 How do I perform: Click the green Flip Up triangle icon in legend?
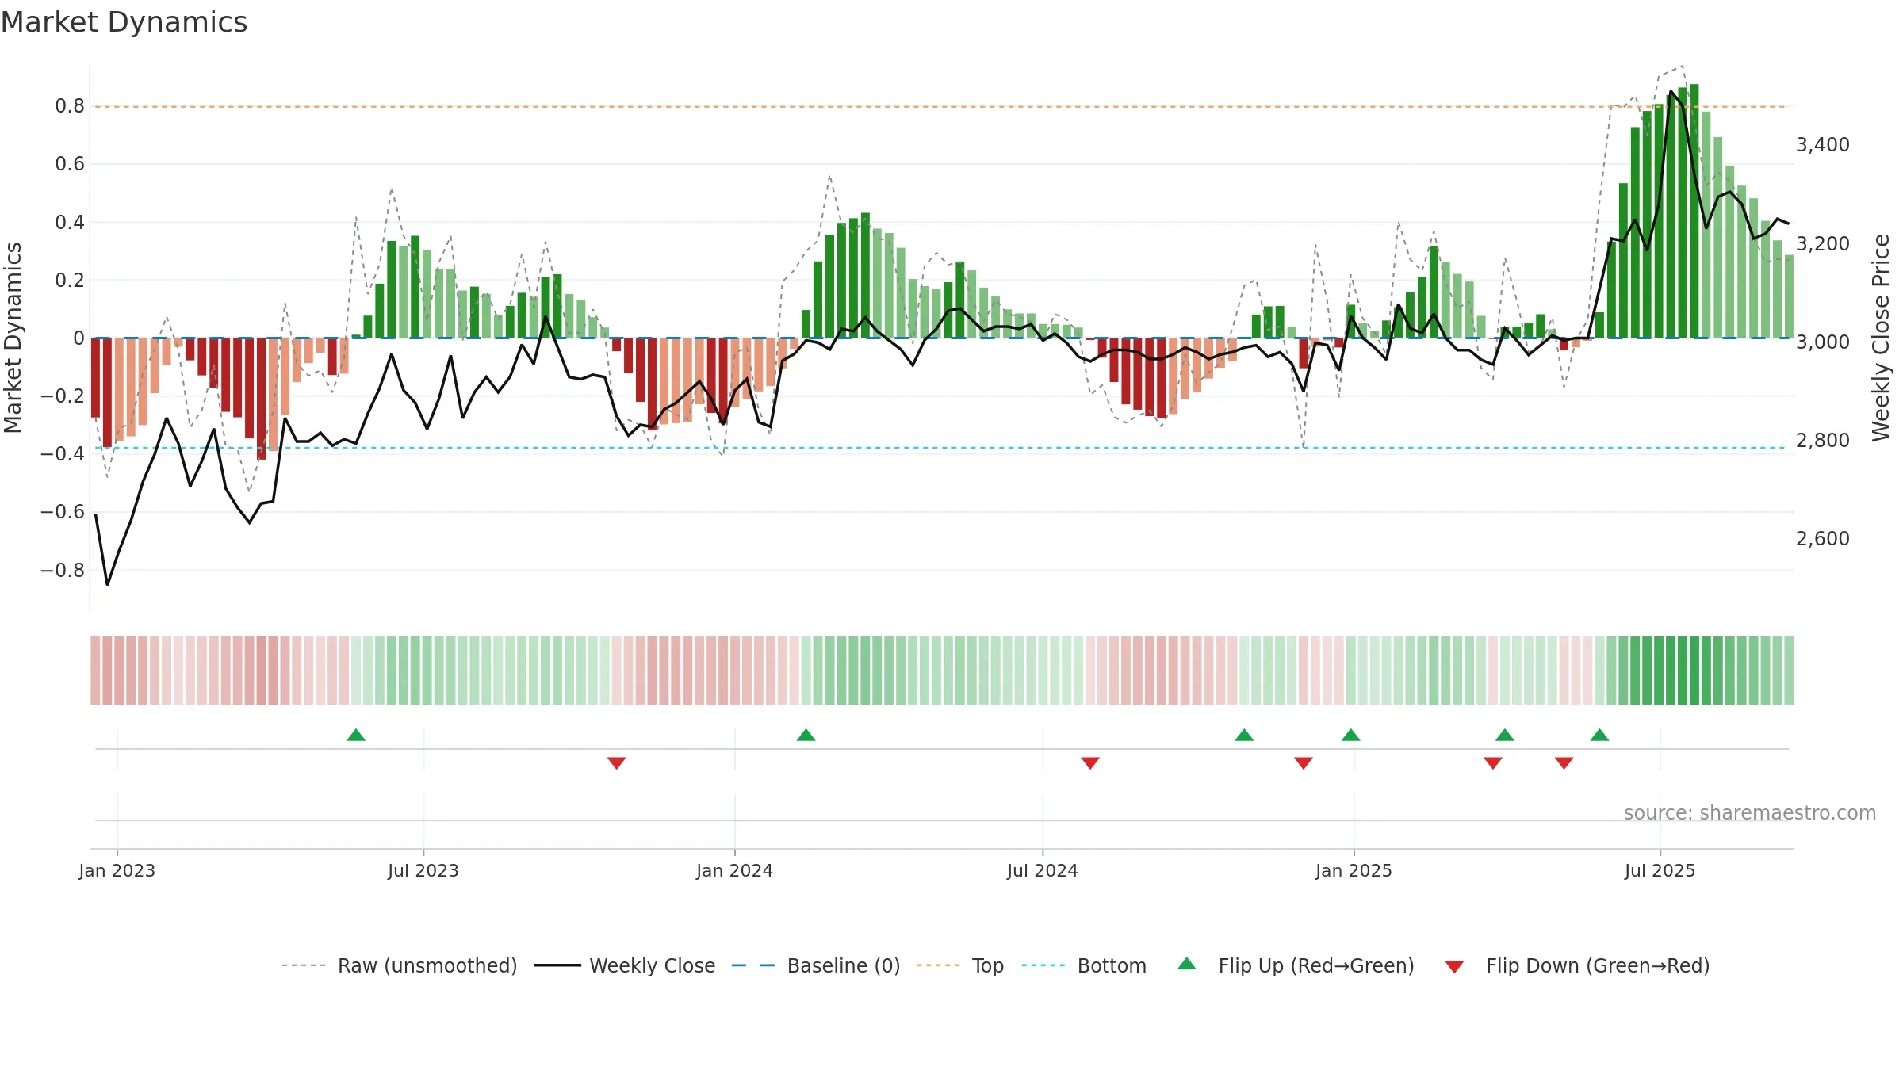(1187, 964)
